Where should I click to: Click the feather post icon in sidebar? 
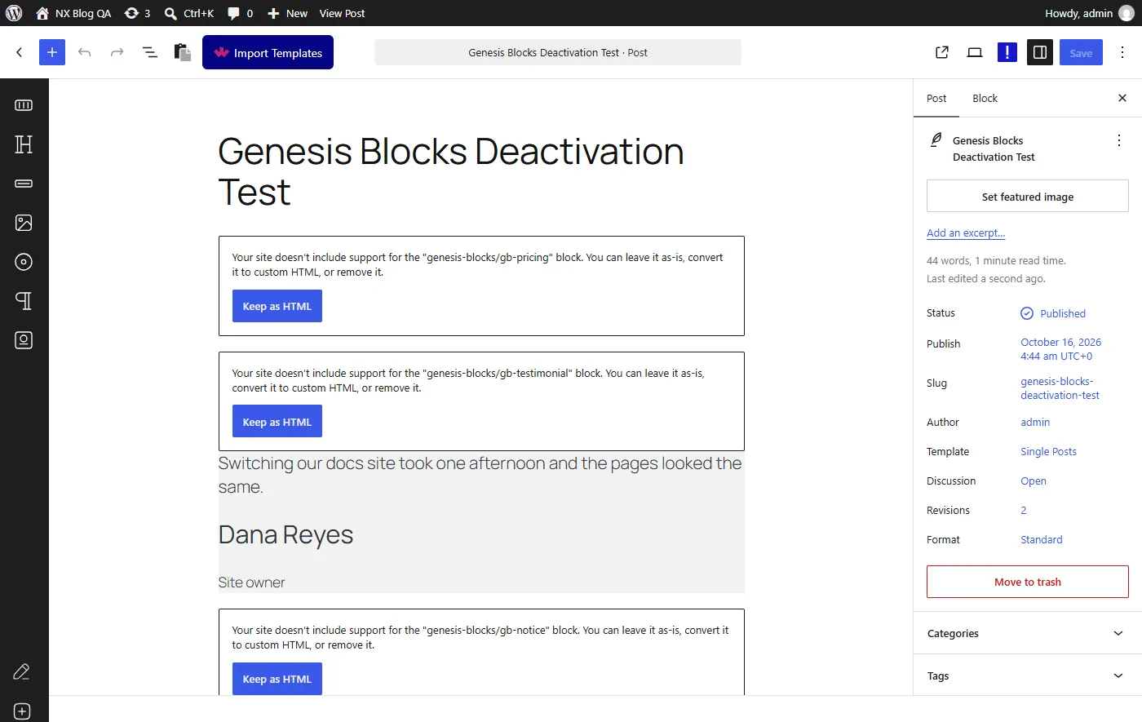coord(936,140)
